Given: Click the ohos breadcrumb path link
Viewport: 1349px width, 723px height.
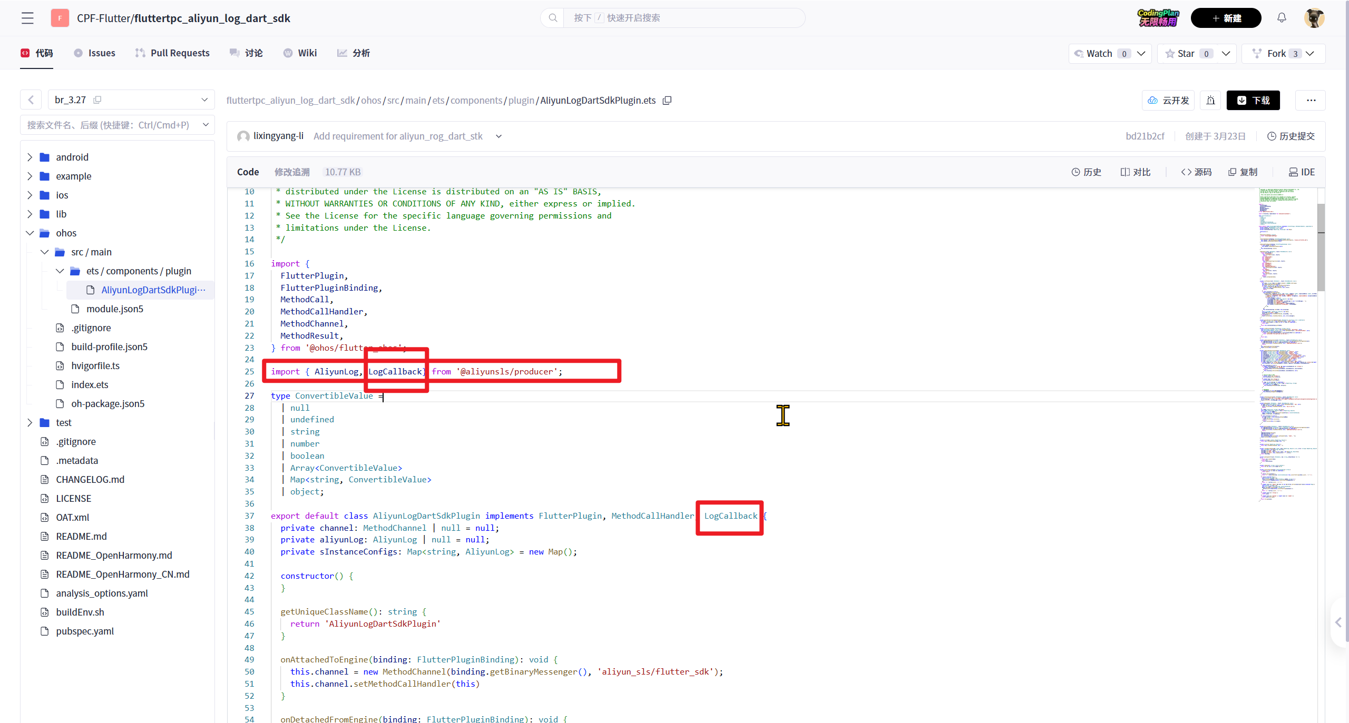Looking at the screenshot, I should point(371,100).
